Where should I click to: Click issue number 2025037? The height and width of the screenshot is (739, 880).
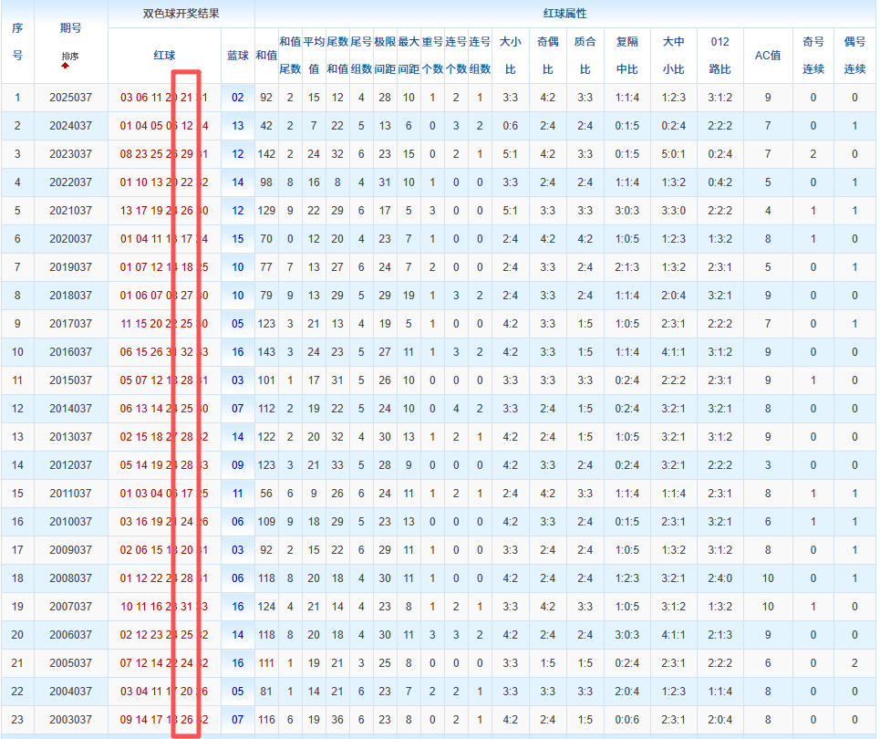tap(70, 98)
